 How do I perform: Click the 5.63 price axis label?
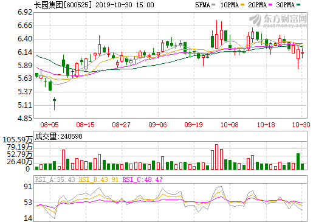coord(25,78)
